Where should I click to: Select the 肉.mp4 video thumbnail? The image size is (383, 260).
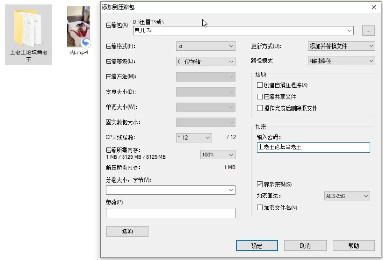[79, 27]
